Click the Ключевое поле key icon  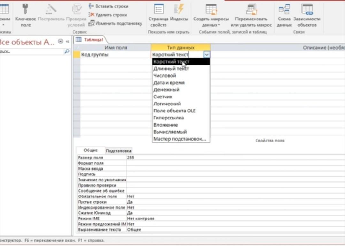click(26, 9)
